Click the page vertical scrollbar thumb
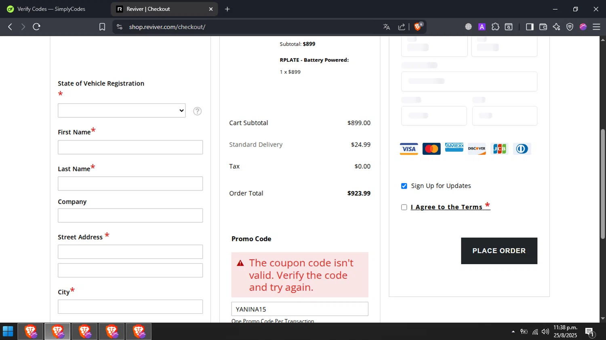This screenshot has width=606, height=340. [603, 184]
